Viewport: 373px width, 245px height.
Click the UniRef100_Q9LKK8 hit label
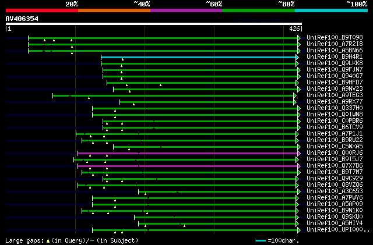coord(335,63)
